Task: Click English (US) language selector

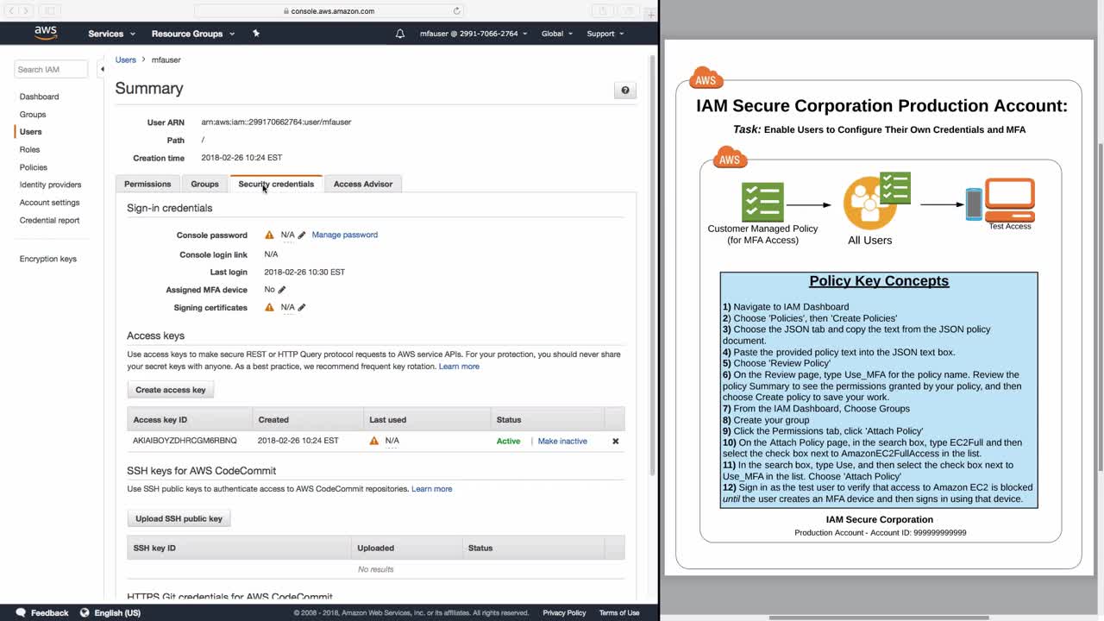Action: (117, 612)
